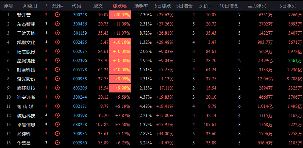The image size is (303, 148).
Task: Click the 买价一 column header
Action: point(206,6)
